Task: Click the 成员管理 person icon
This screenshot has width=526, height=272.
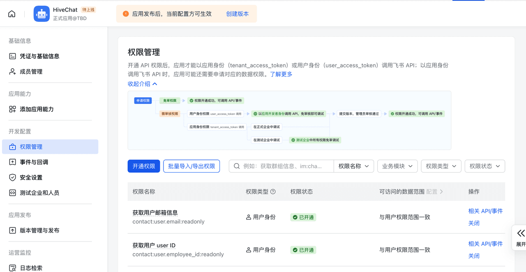Action: click(12, 71)
